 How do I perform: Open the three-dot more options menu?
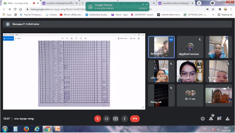point(125,119)
